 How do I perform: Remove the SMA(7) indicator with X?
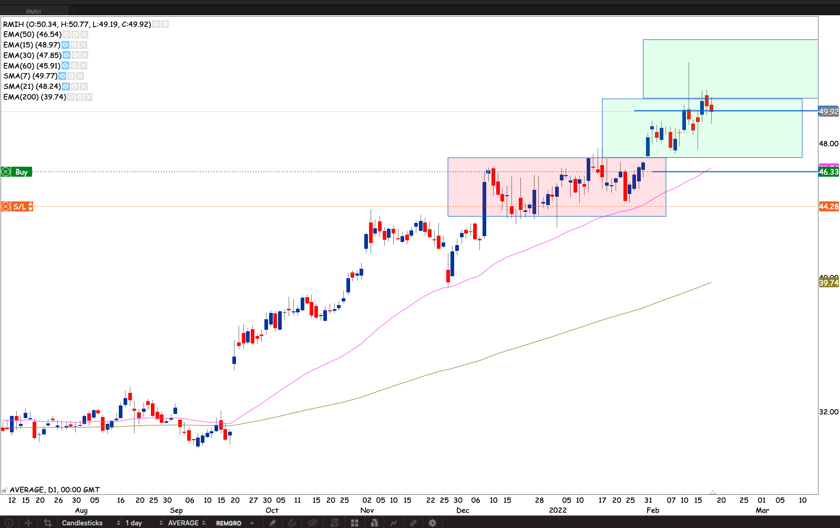tap(80, 76)
